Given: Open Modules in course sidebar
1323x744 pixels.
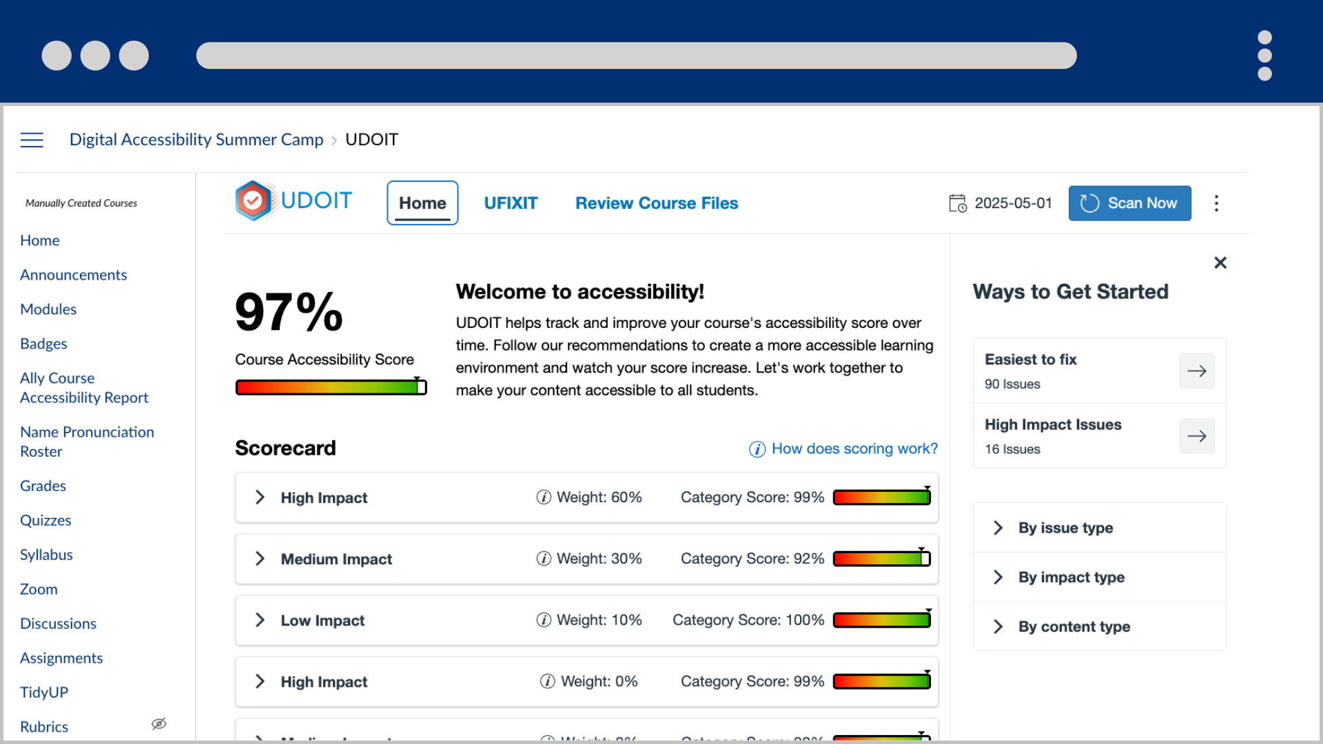Looking at the screenshot, I should (48, 309).
